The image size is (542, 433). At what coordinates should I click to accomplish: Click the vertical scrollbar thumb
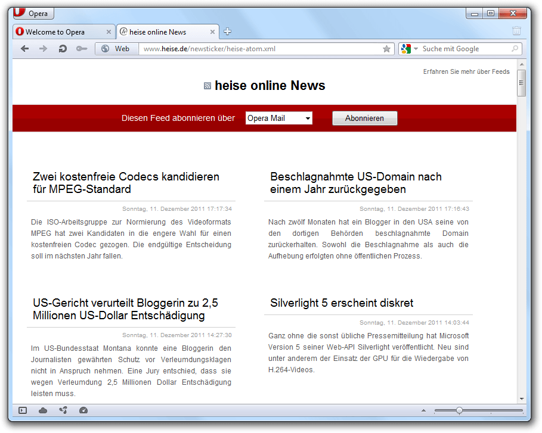click(x=522, y=83)
